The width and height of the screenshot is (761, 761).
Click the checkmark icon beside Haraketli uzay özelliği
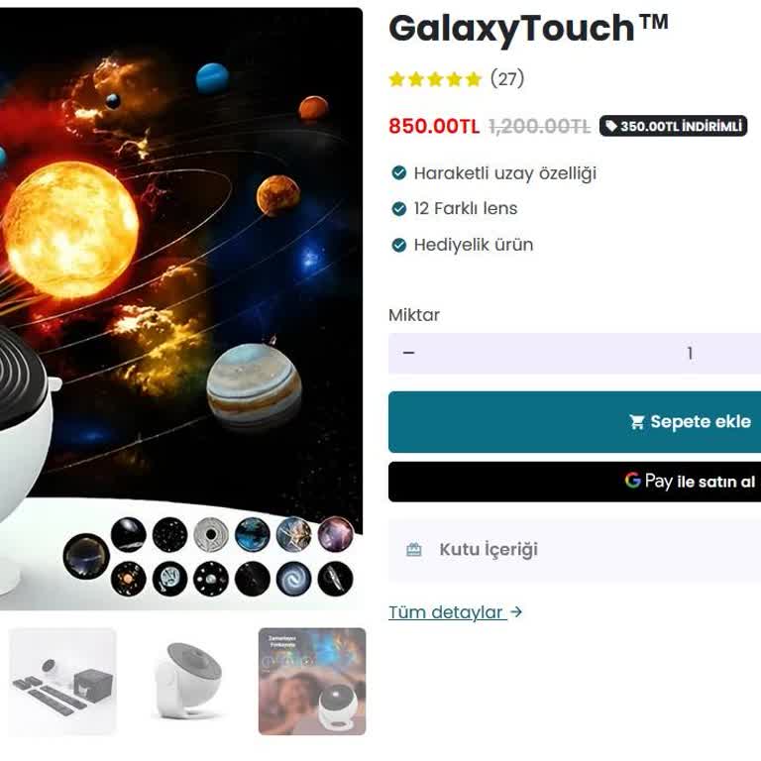coord(399,172)
